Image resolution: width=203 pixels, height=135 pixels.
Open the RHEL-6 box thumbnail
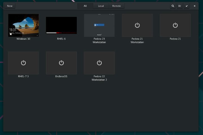point(61,25)
